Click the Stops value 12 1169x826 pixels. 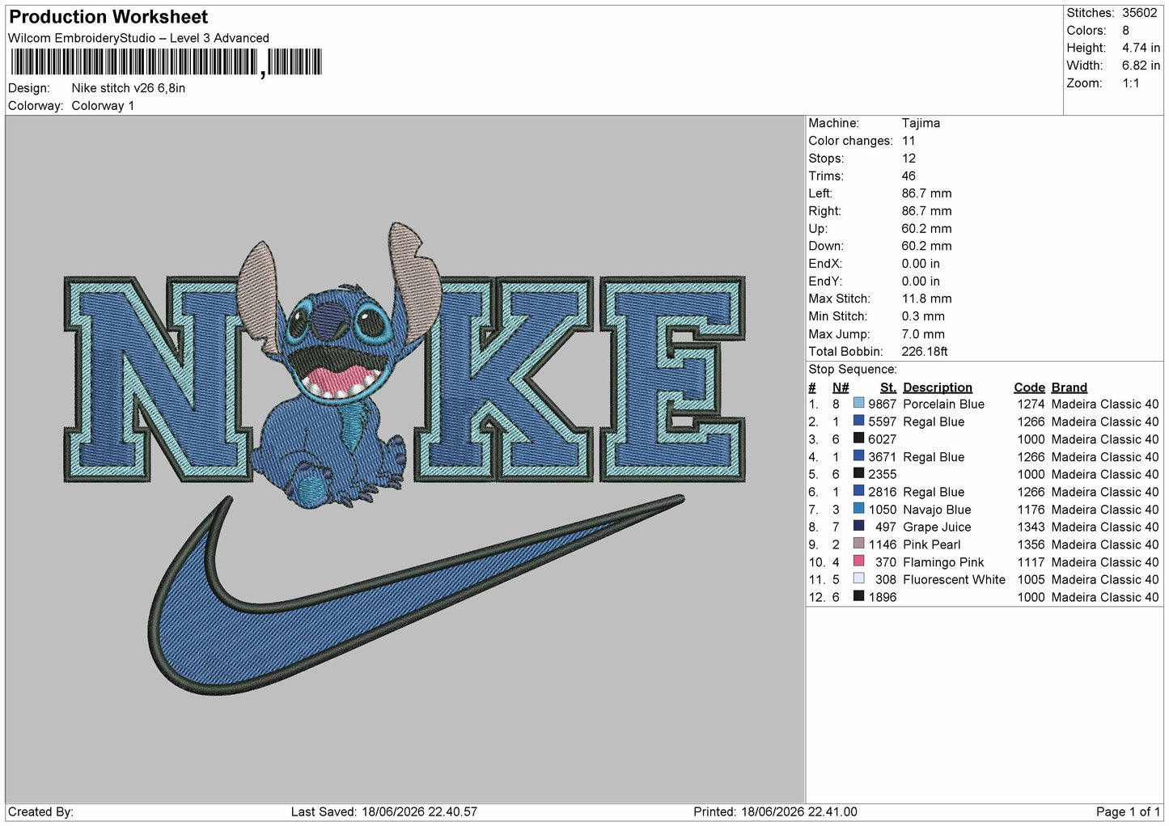pos(909,159)
